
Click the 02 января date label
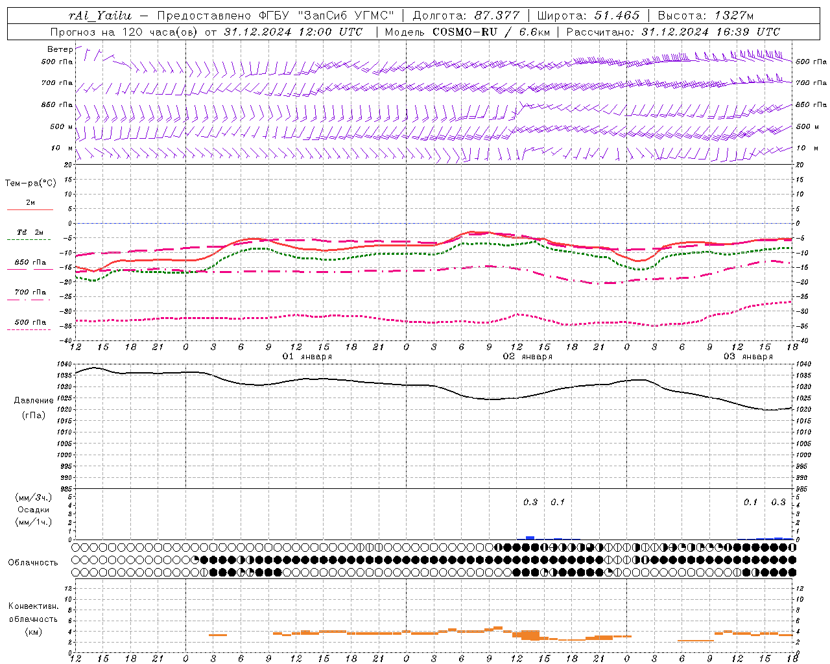click(x=528, y=357)
